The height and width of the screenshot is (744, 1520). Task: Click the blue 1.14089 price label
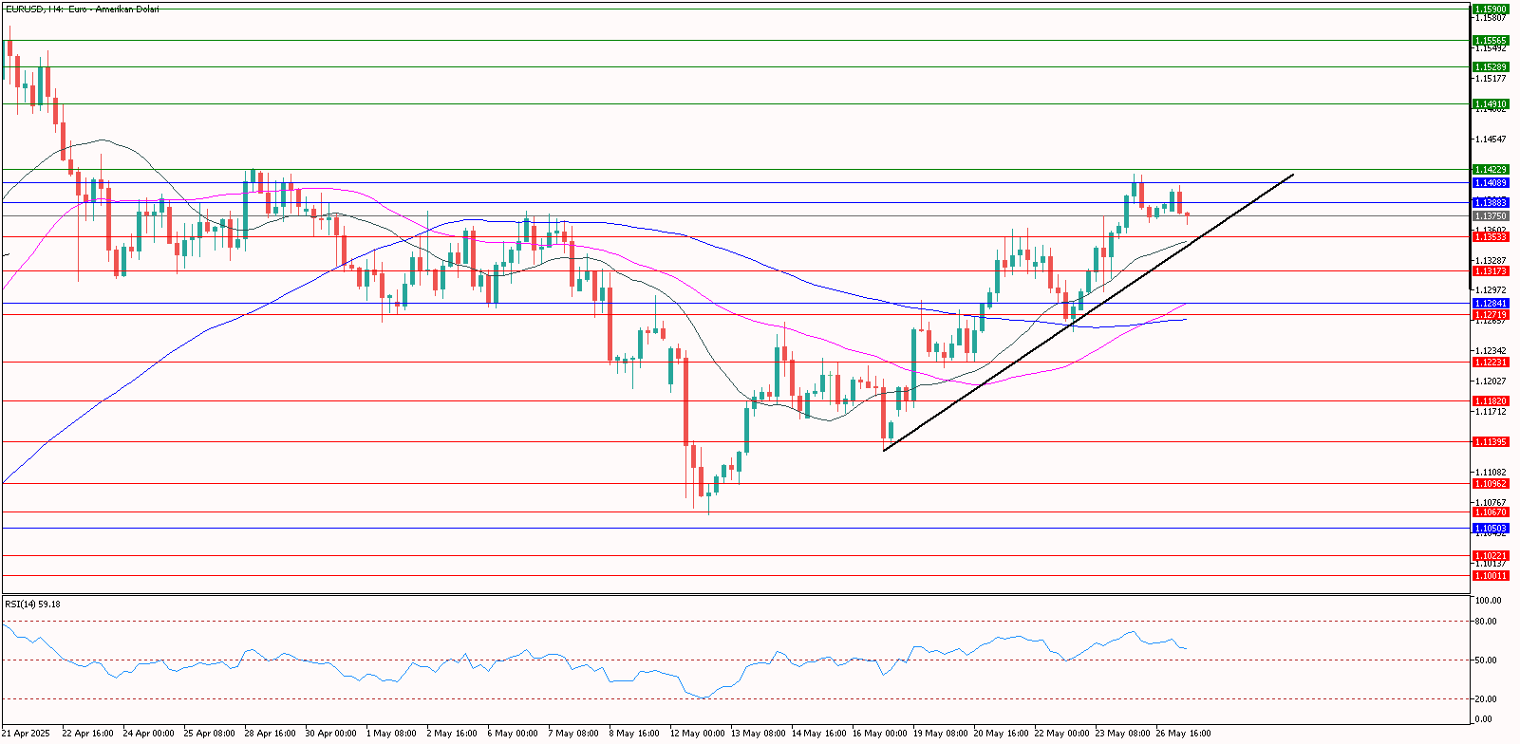click(1491, 183)
